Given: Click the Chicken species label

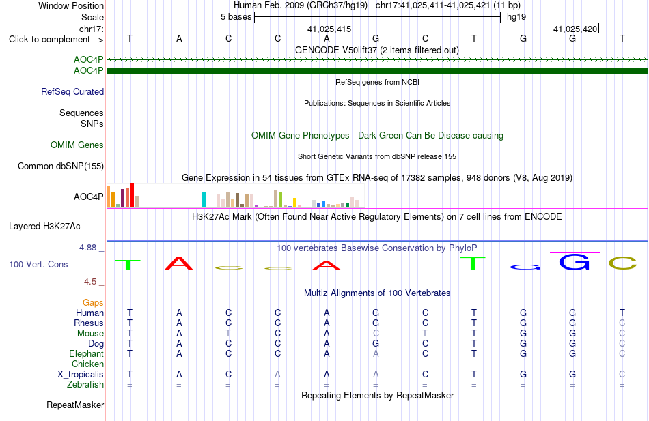Looking at the screenshot, I should [x=87, y=364].
